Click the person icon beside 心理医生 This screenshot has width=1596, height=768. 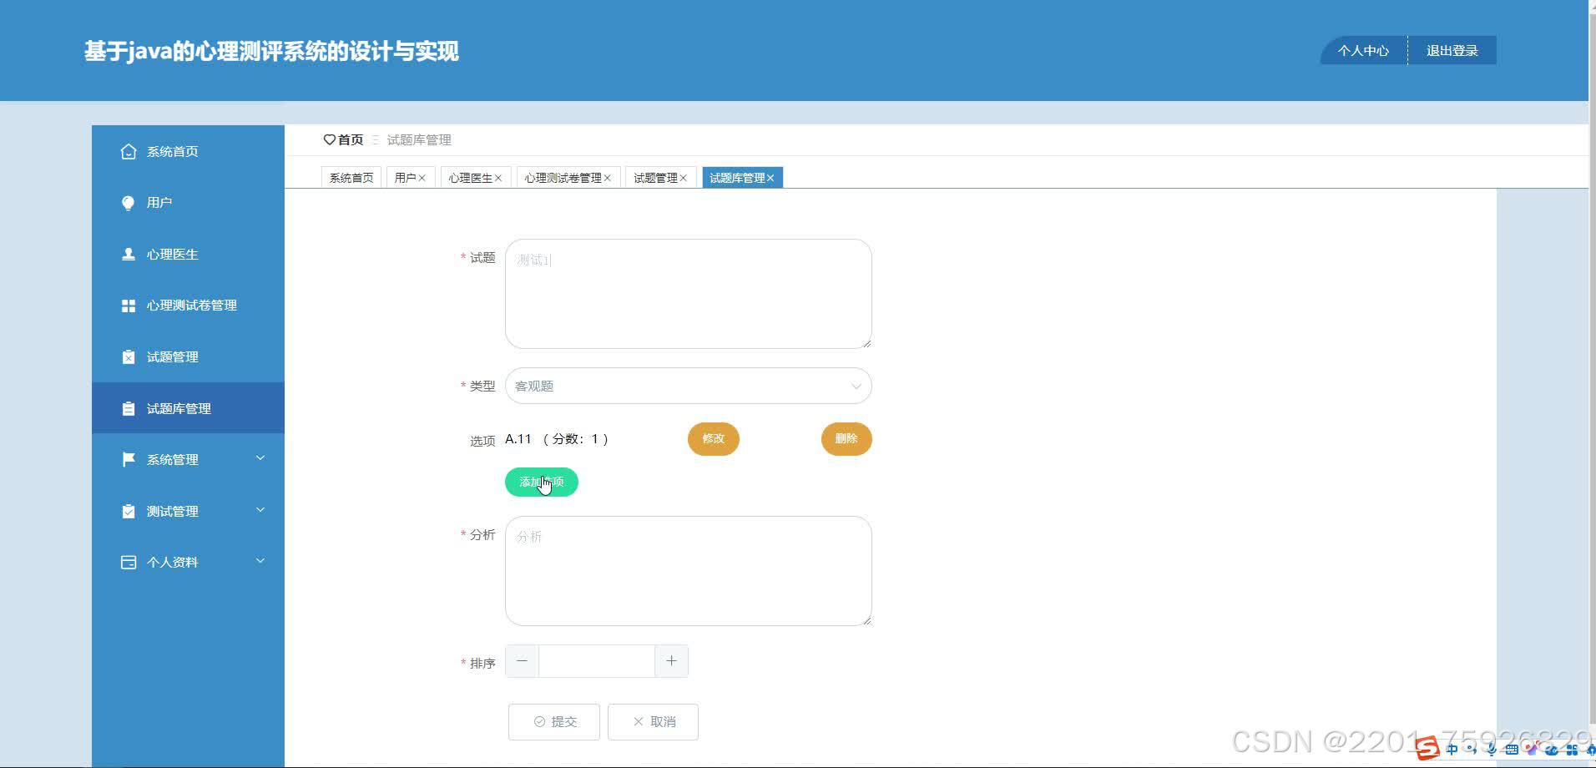click(x=128, y=254)
